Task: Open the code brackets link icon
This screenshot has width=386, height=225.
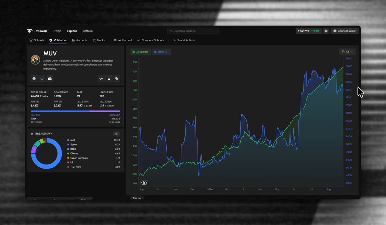Action: click(x=42, y=79)
